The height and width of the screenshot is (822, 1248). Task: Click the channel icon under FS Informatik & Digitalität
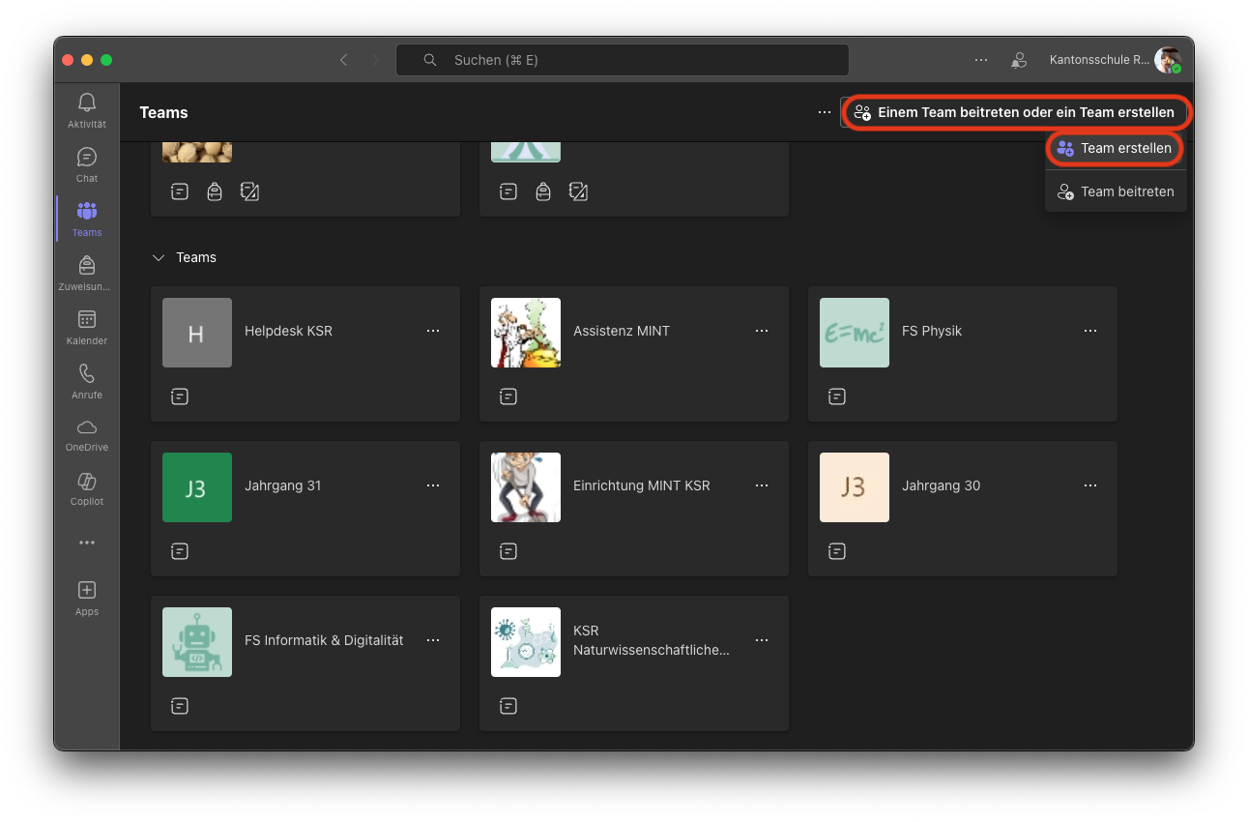tap(180, 706)
